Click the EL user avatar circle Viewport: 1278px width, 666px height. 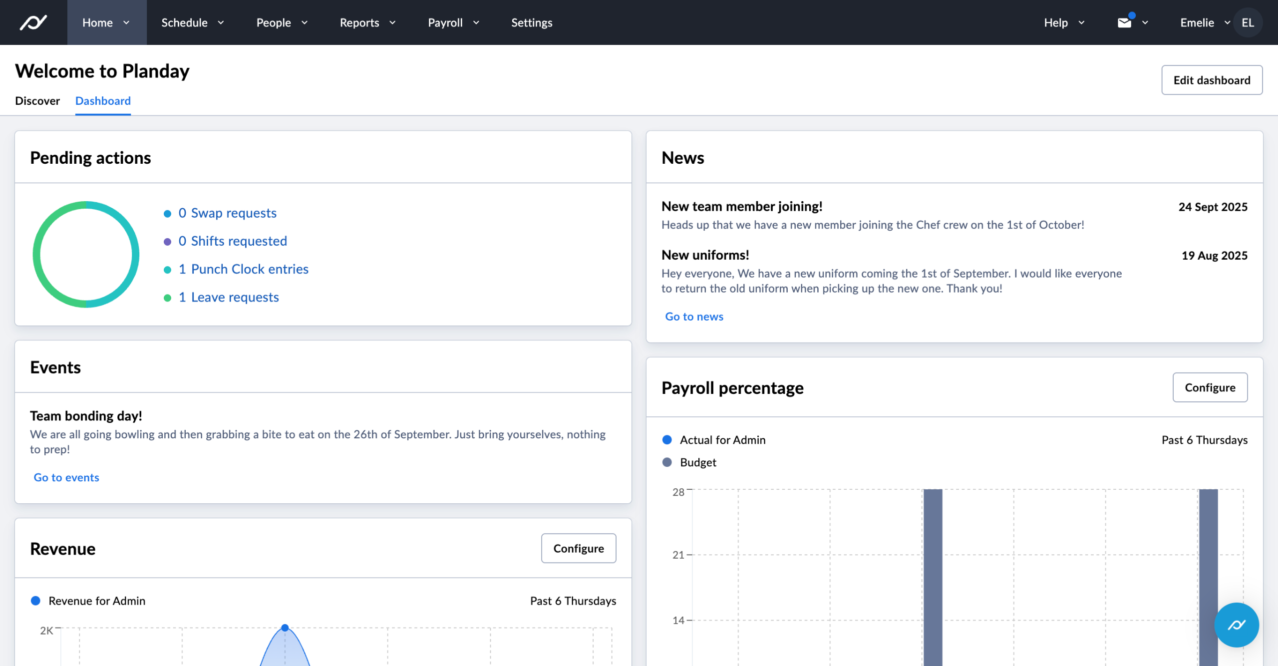[1247, 22]
